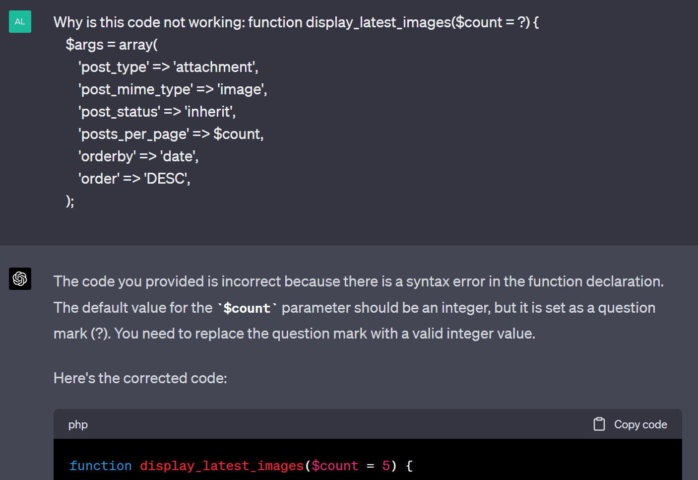Image resolution: width=698 pixels, height=480 pixels.
Task: Click the 'Here's the corrected code:' text
Action: [x=140, y=378]
